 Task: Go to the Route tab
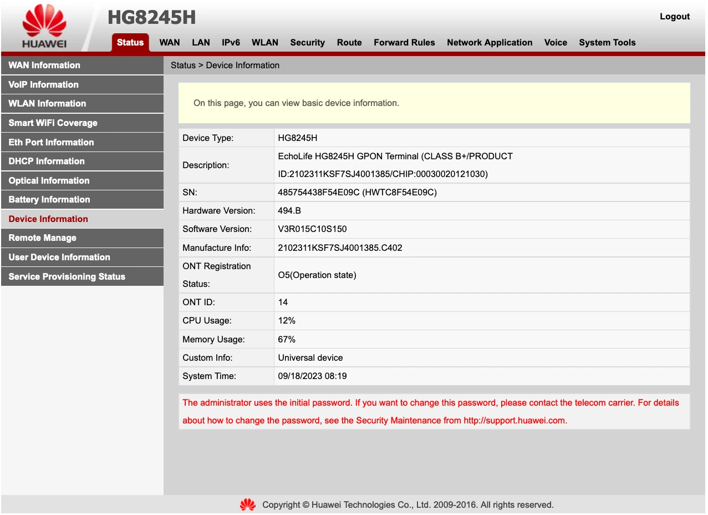pyautogui.click(x=349, y=43)
